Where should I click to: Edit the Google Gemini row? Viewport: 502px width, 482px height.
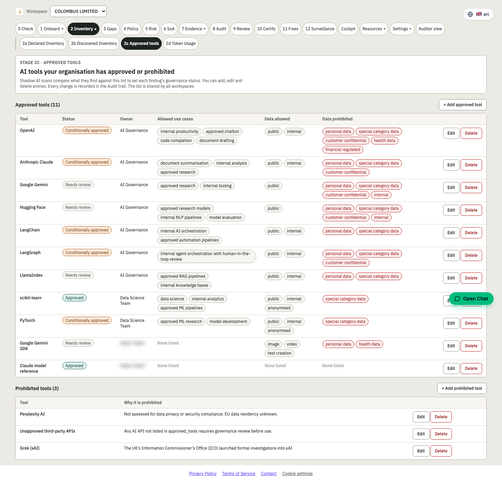451,188
